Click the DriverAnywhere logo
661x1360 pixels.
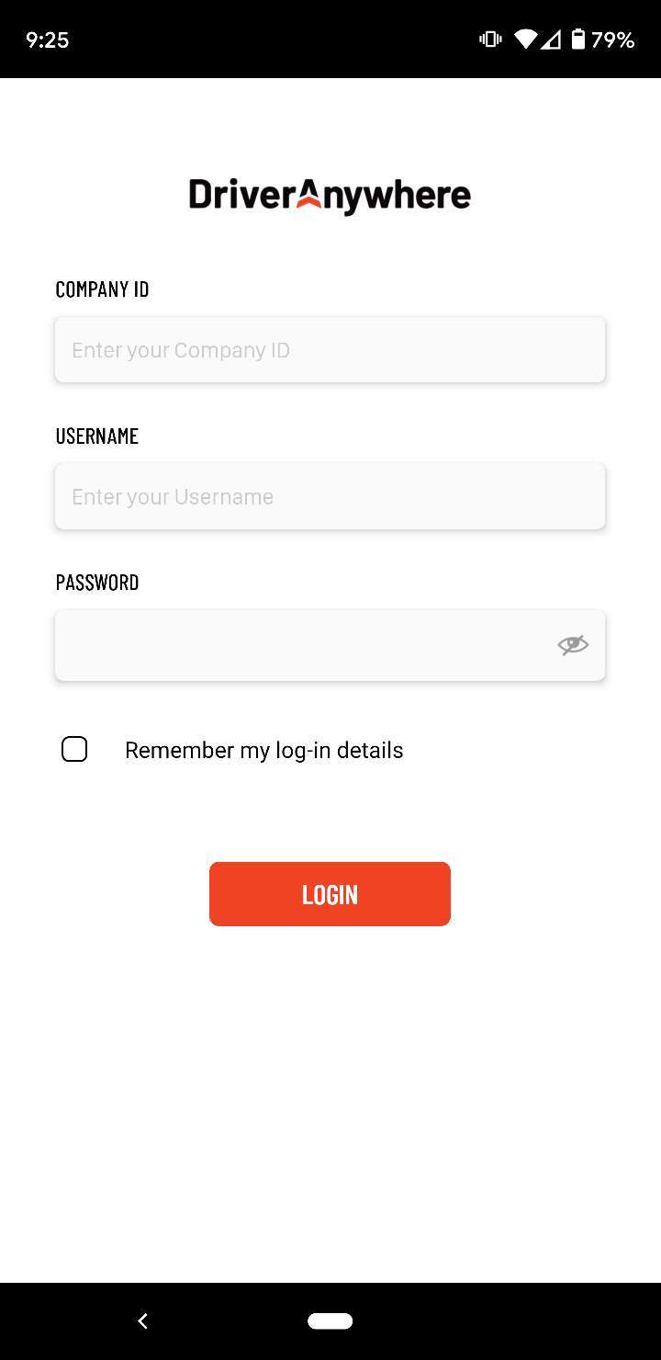(330, 195)
